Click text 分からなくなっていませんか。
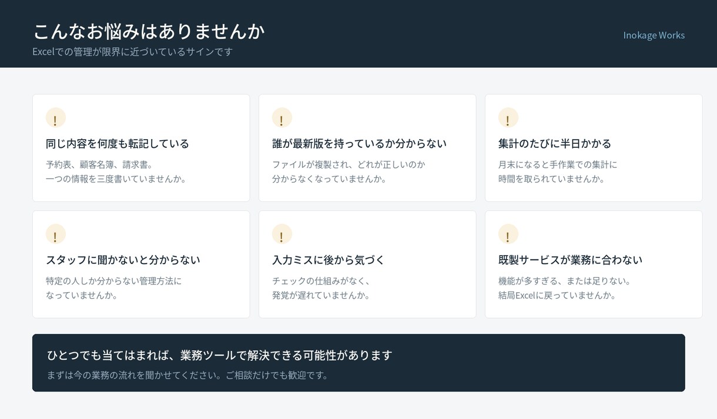Screen dimensions: 717x419 [x=330, y=178]
